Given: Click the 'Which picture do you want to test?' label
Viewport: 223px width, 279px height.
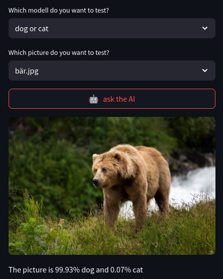Looking at the screenshot, I should pyautogui.click(x=59, y=53).
